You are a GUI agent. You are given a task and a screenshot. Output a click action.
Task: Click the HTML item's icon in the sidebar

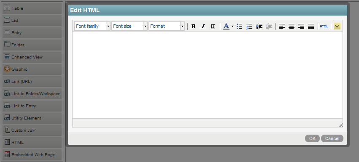coord(7,142)
